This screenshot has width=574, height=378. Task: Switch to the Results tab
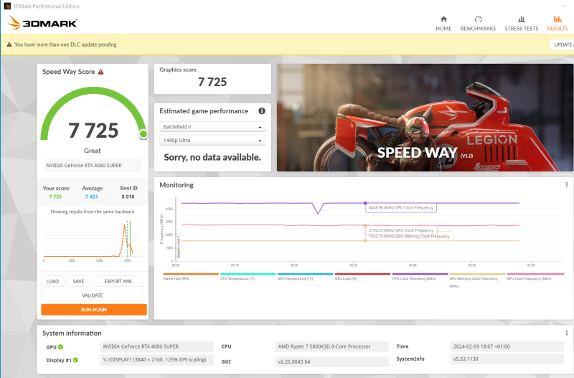click(x=557, y=24)
